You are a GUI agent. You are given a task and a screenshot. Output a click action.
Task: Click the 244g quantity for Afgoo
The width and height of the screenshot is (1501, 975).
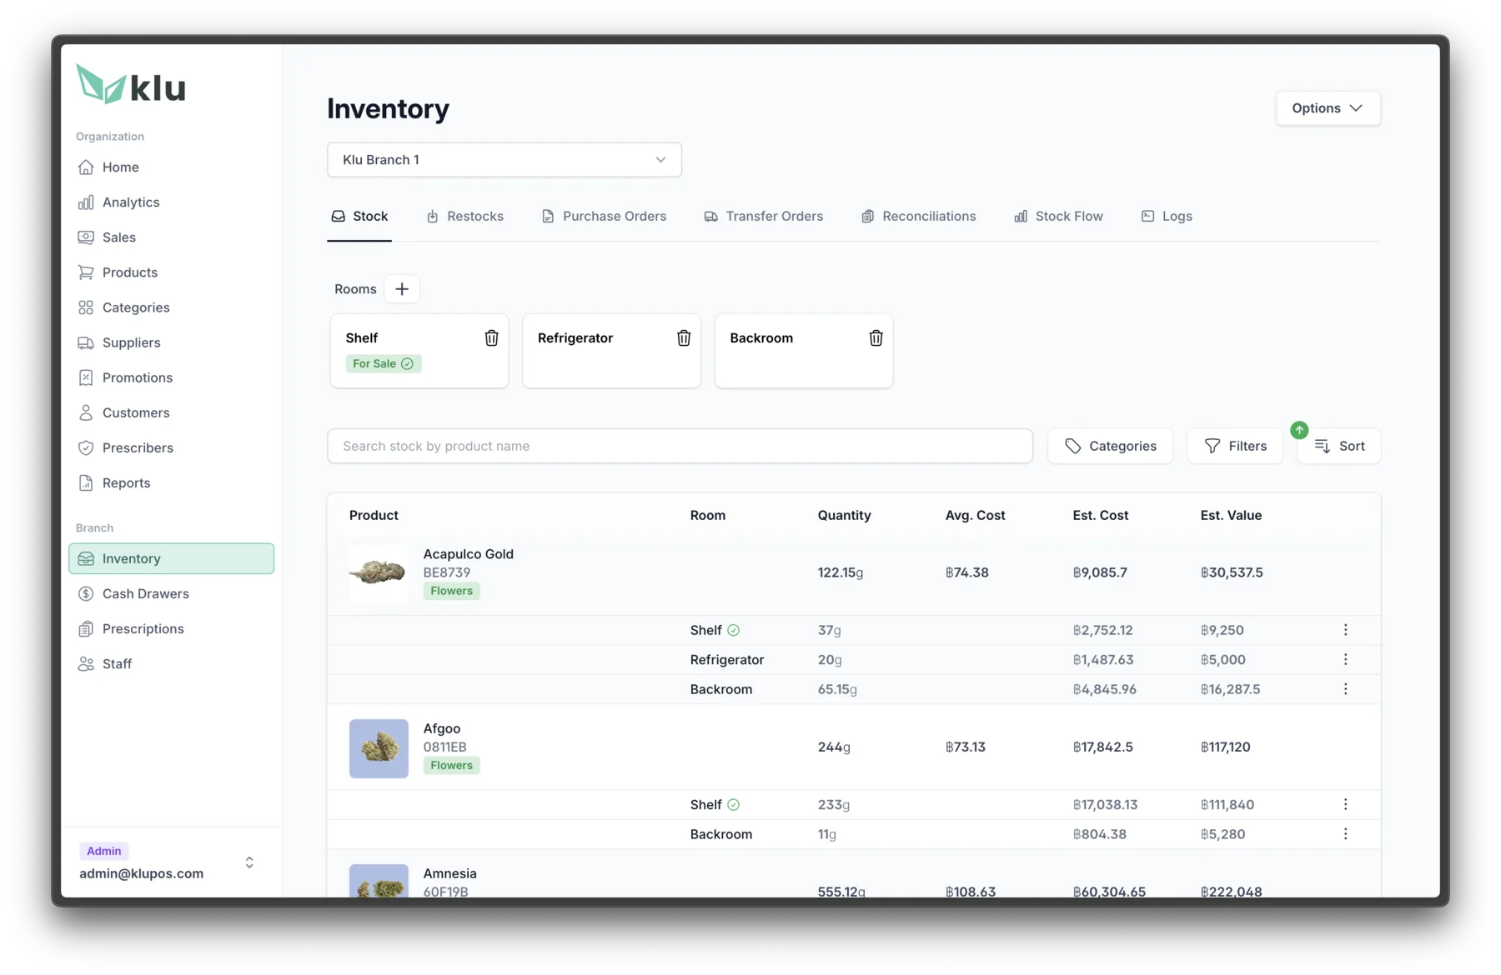point(834,747)
